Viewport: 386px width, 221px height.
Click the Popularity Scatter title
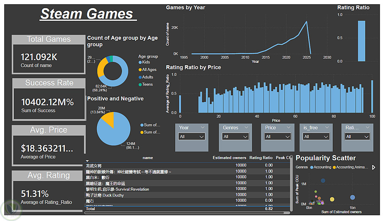pos(325,158)
